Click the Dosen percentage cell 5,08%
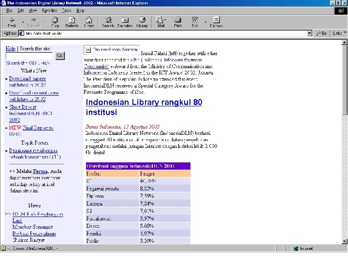The height and width of the screenshot is (261, 348). click(x=165, y=226)
